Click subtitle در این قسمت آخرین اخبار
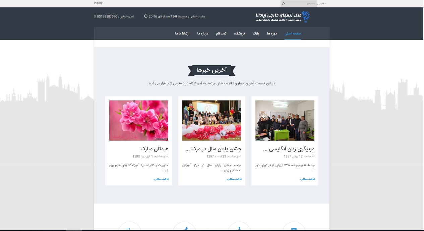Image resolution: width=424 pixels, height=231 pixels. 212,83
